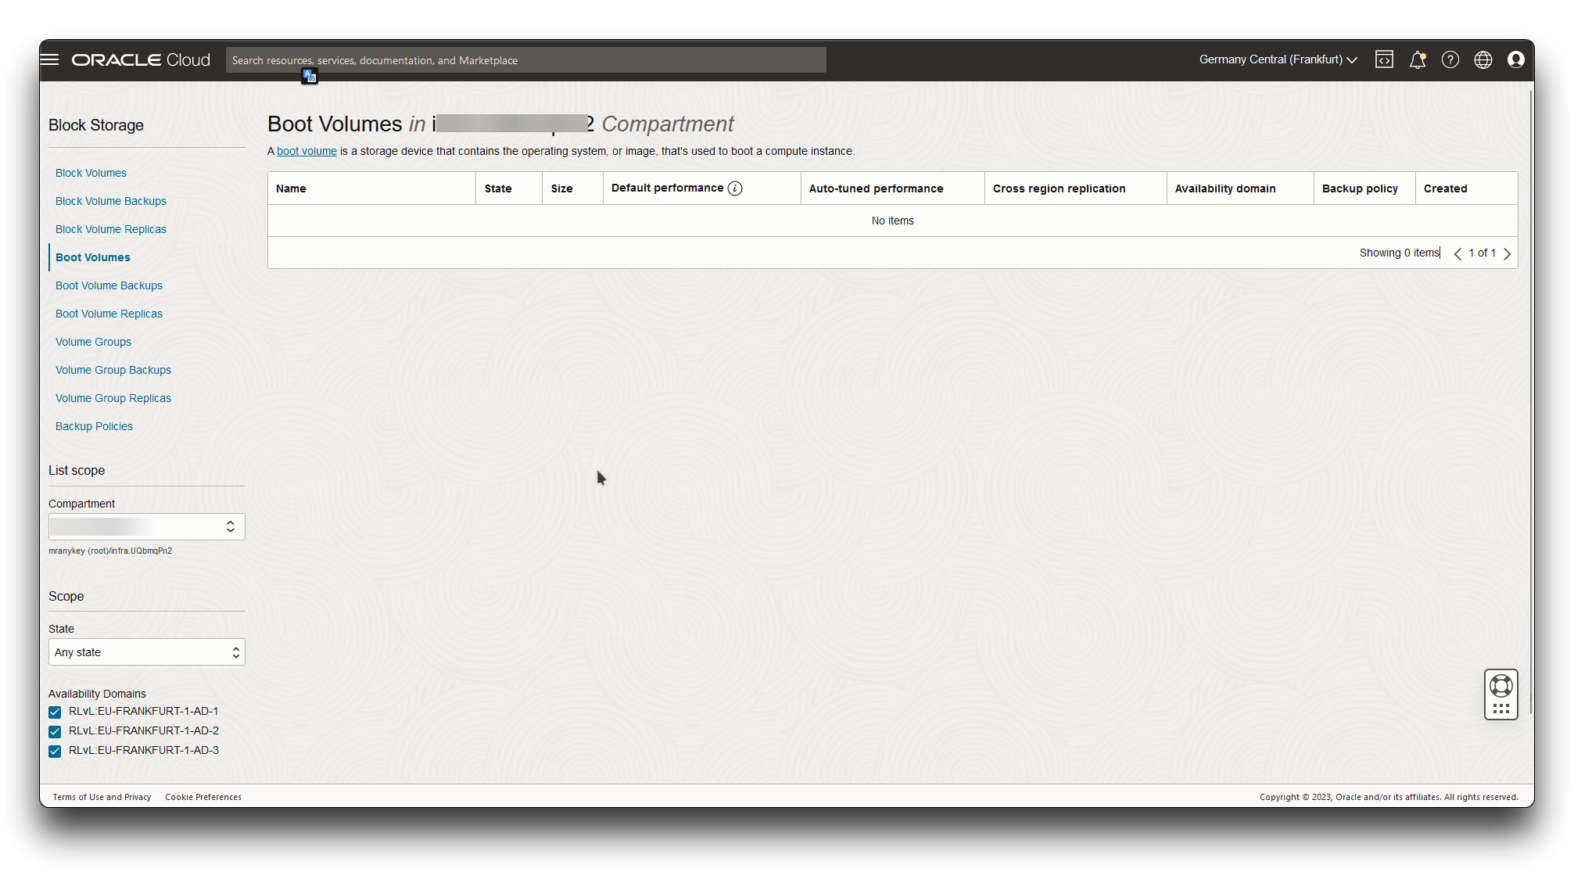The height and width of the screenshot is (872, 1574).
Task: Toggle RLvL:EU-FRANKFURT-1-AD-1 checkbox
Action: tap(55, 712)
